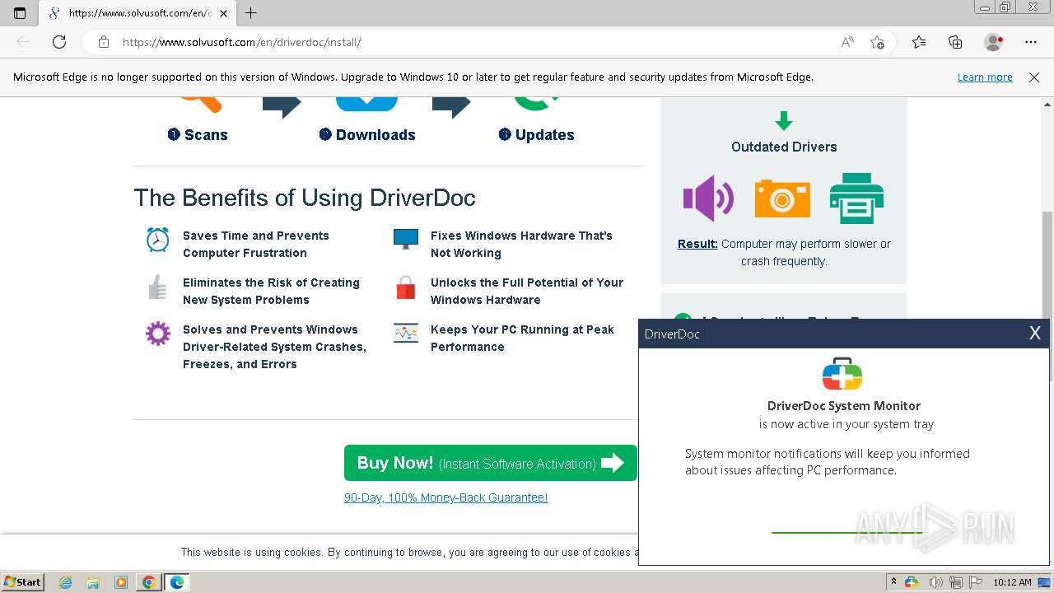Open Action Center flag icon

977,582
